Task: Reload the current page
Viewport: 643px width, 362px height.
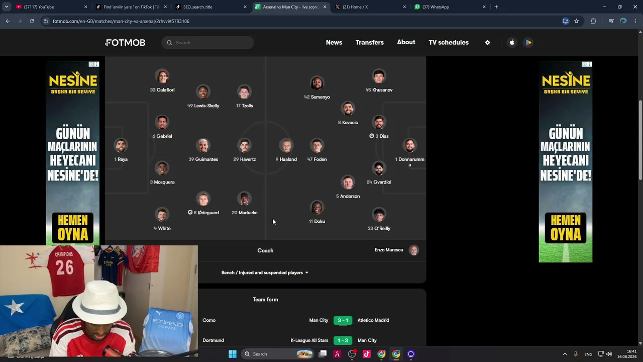Action: click(x=32, y=21)
